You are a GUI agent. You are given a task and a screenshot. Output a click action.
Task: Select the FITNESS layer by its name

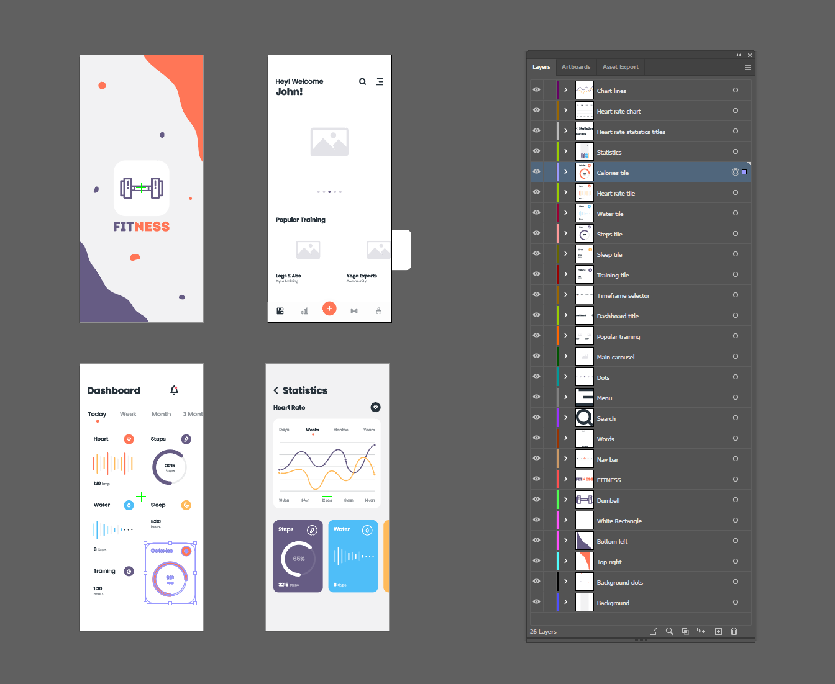click(609, 479)
